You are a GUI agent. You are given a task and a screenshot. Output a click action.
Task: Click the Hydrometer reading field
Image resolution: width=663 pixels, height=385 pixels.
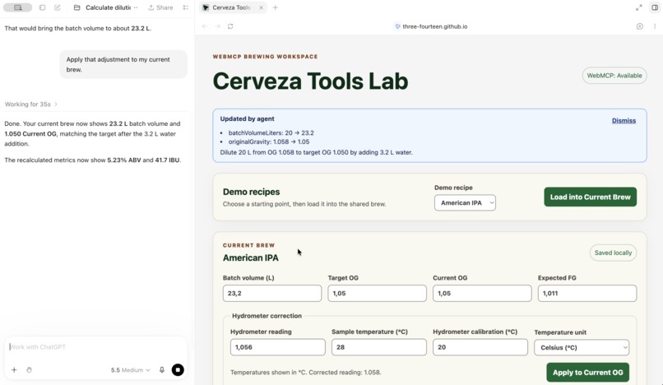coord(278,347)
